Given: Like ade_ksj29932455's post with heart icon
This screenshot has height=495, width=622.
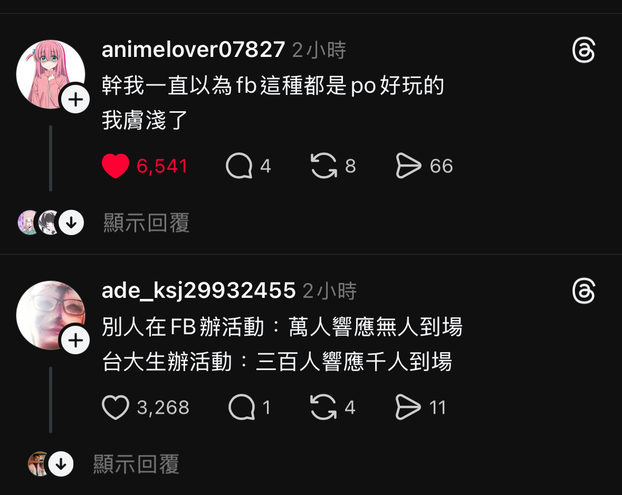Looking at the screenshot, I should pos(116,407).
